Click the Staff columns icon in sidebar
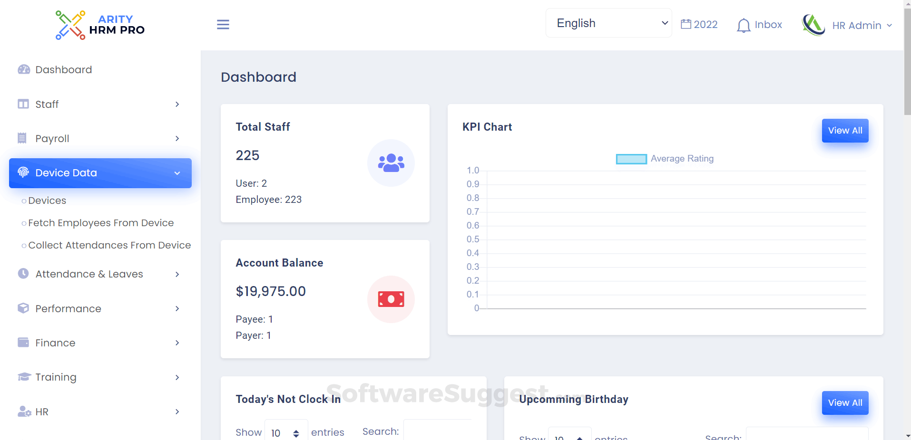 tap(23, 104)
